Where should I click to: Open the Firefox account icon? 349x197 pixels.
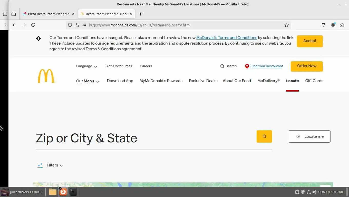click(x=333, y=25)
